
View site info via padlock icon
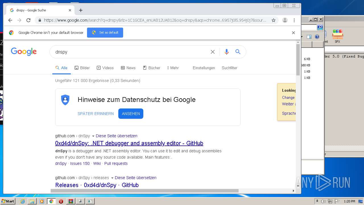click(40, 20)
